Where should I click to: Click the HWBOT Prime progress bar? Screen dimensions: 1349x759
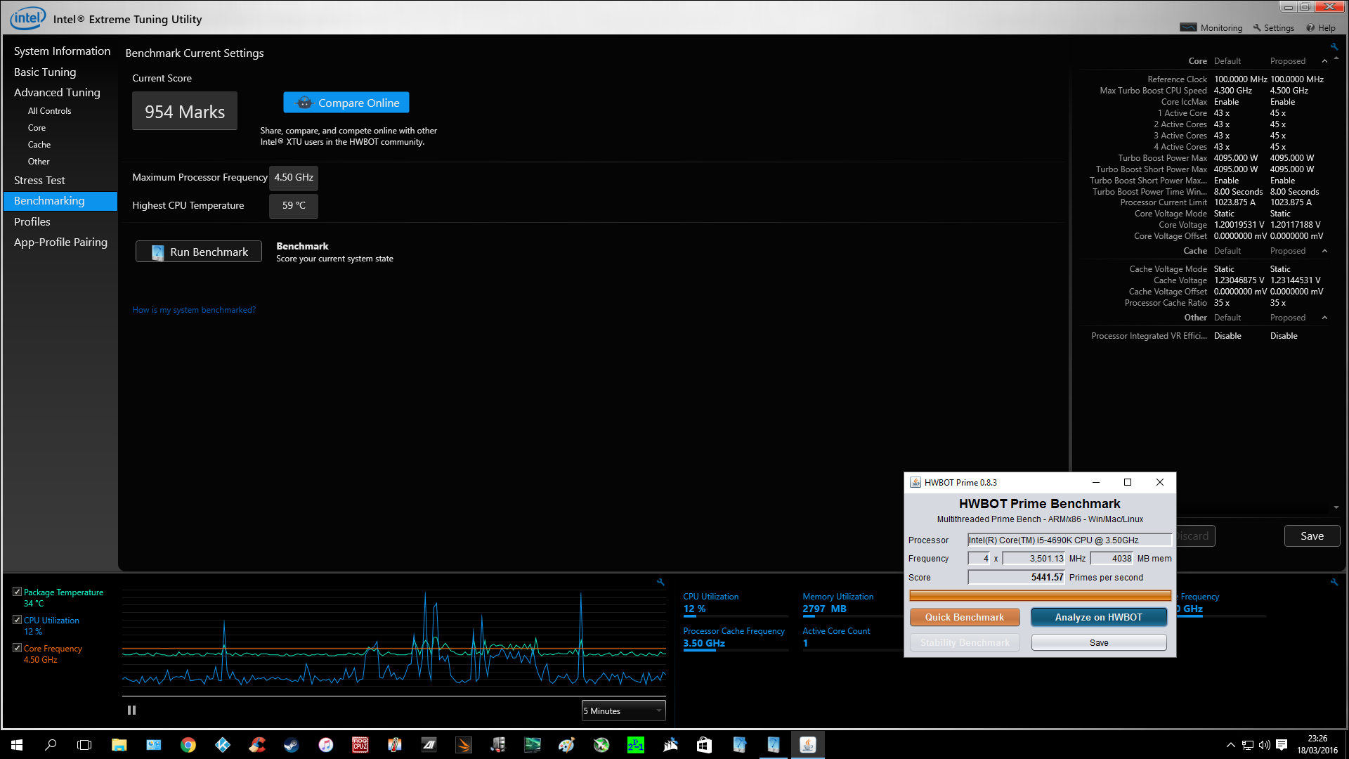pyautogui.click(x=1040, y=596)
